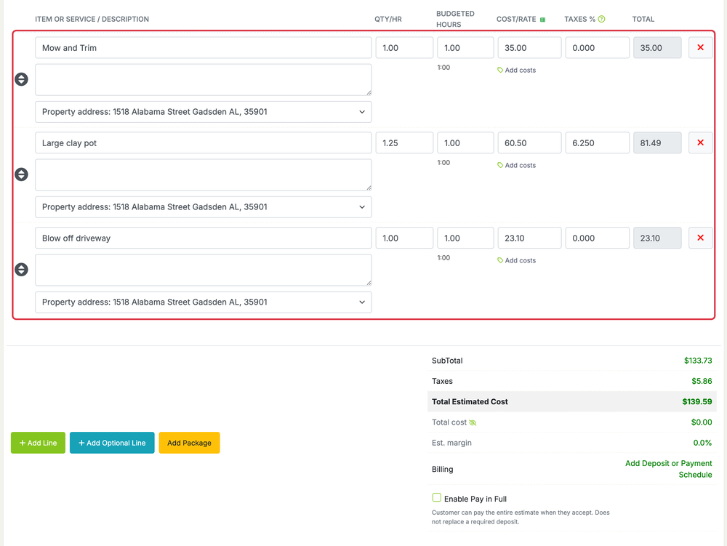Add costs to the Large clay pot line
727x546 pixels.
click(x=516, y=165)
